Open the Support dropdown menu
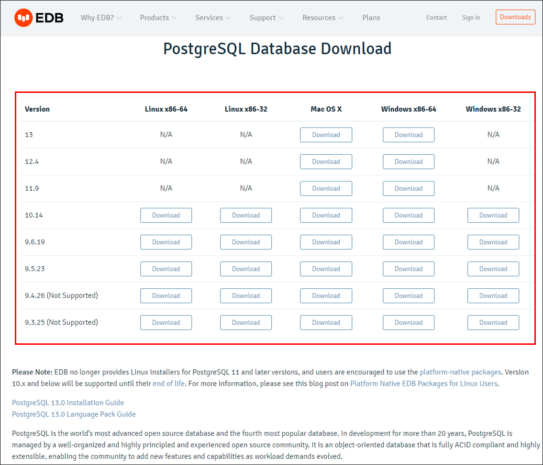The height and width of the screenshot is (465, 543). coord(266,18)
